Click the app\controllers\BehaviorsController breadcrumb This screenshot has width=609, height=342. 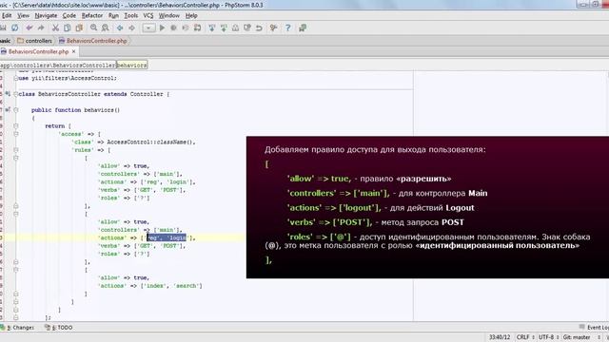[57, 66]
